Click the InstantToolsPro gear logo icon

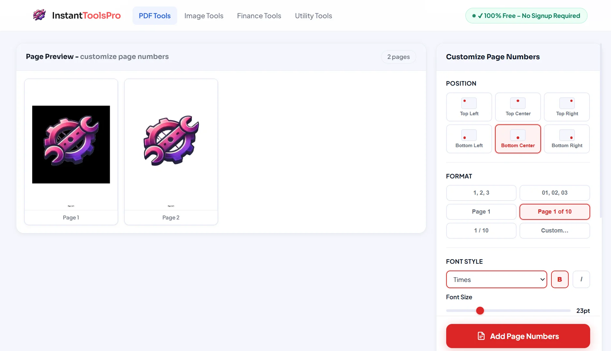click(39, 15)
